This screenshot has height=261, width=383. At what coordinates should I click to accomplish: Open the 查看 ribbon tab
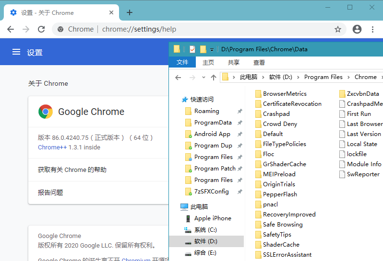point(259,63)
